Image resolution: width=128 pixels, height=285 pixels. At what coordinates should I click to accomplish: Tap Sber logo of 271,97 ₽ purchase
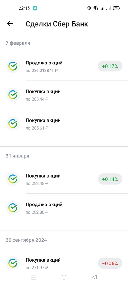click(x=13, y=263)
